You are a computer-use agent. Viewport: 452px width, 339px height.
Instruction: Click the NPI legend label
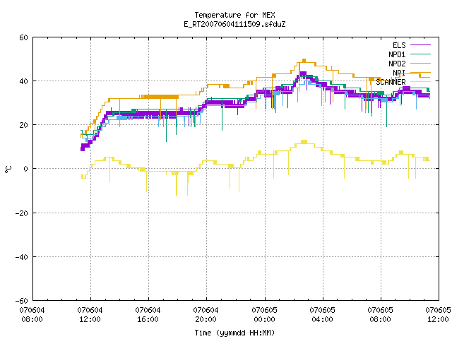pos(399,73)
